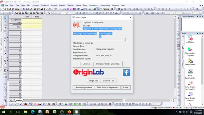The width and height of the screenshot is (204, 115).
Task: Toggle Italic formatting
Action: pyautogui.click(x=81, y=13)
